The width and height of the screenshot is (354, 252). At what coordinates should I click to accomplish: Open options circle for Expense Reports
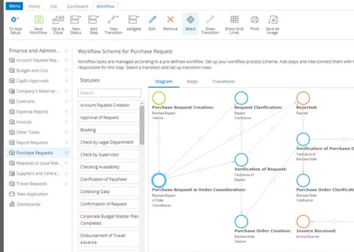tap(66, 111)
